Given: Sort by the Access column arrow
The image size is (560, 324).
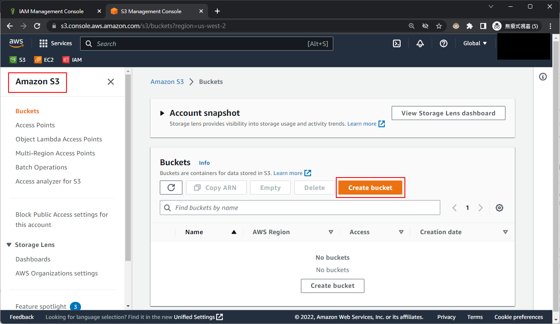Looking at the screenshot, I should (x=401, y=232).
